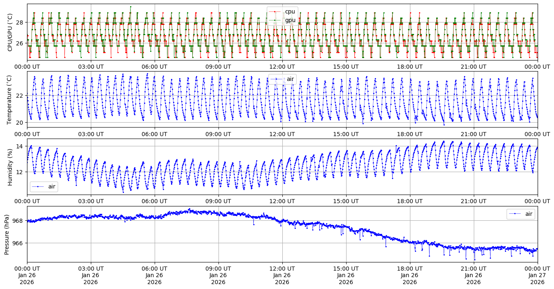Click the CPU/GPU (°C) y-axis label
Image resolution: width=554 pixels, height=289 pixels.
click(10, 32)
